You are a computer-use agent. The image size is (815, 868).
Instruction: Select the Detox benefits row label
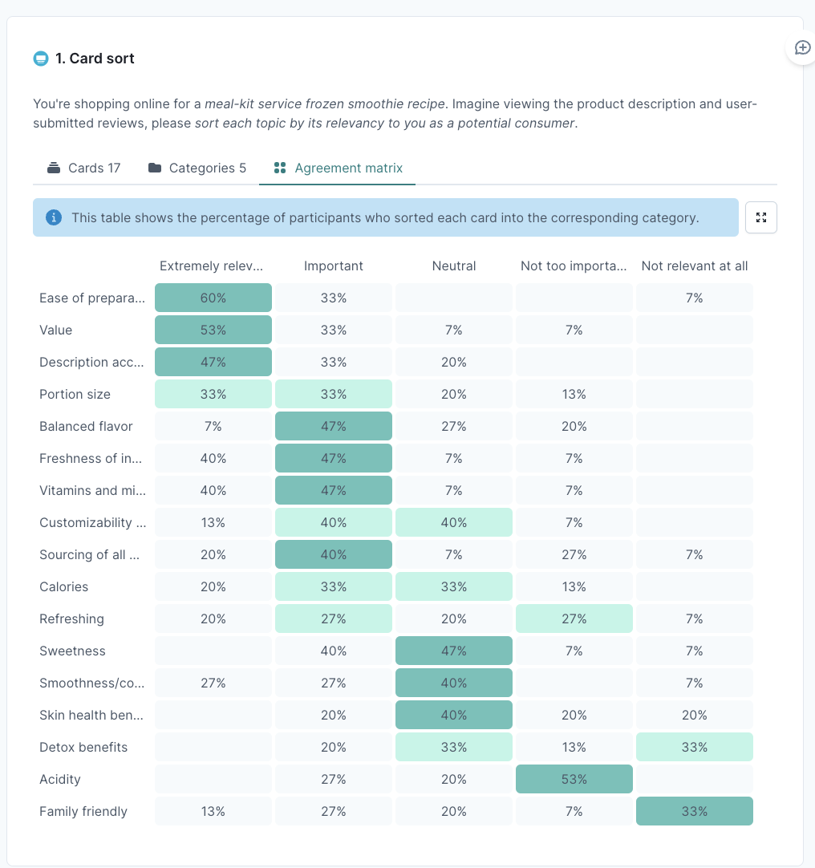83,748
